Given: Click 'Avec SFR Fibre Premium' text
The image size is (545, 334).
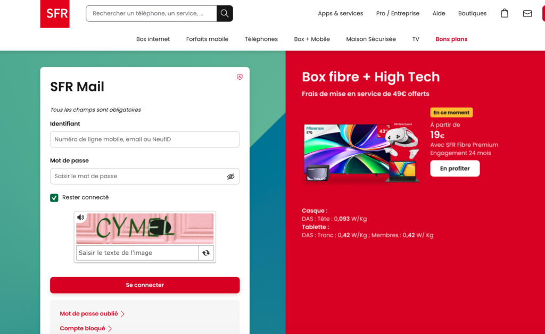Looking at the screenshot, I should (x=464, y=145).
